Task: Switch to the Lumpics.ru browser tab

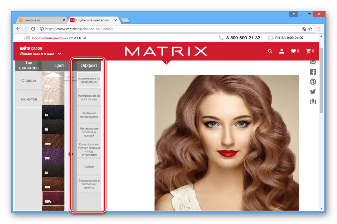Action: [41, 20]
